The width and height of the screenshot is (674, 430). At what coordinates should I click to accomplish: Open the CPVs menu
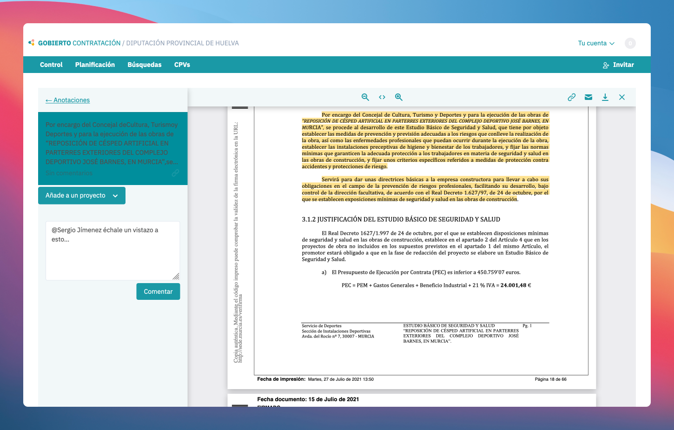[x=182, y=65]
